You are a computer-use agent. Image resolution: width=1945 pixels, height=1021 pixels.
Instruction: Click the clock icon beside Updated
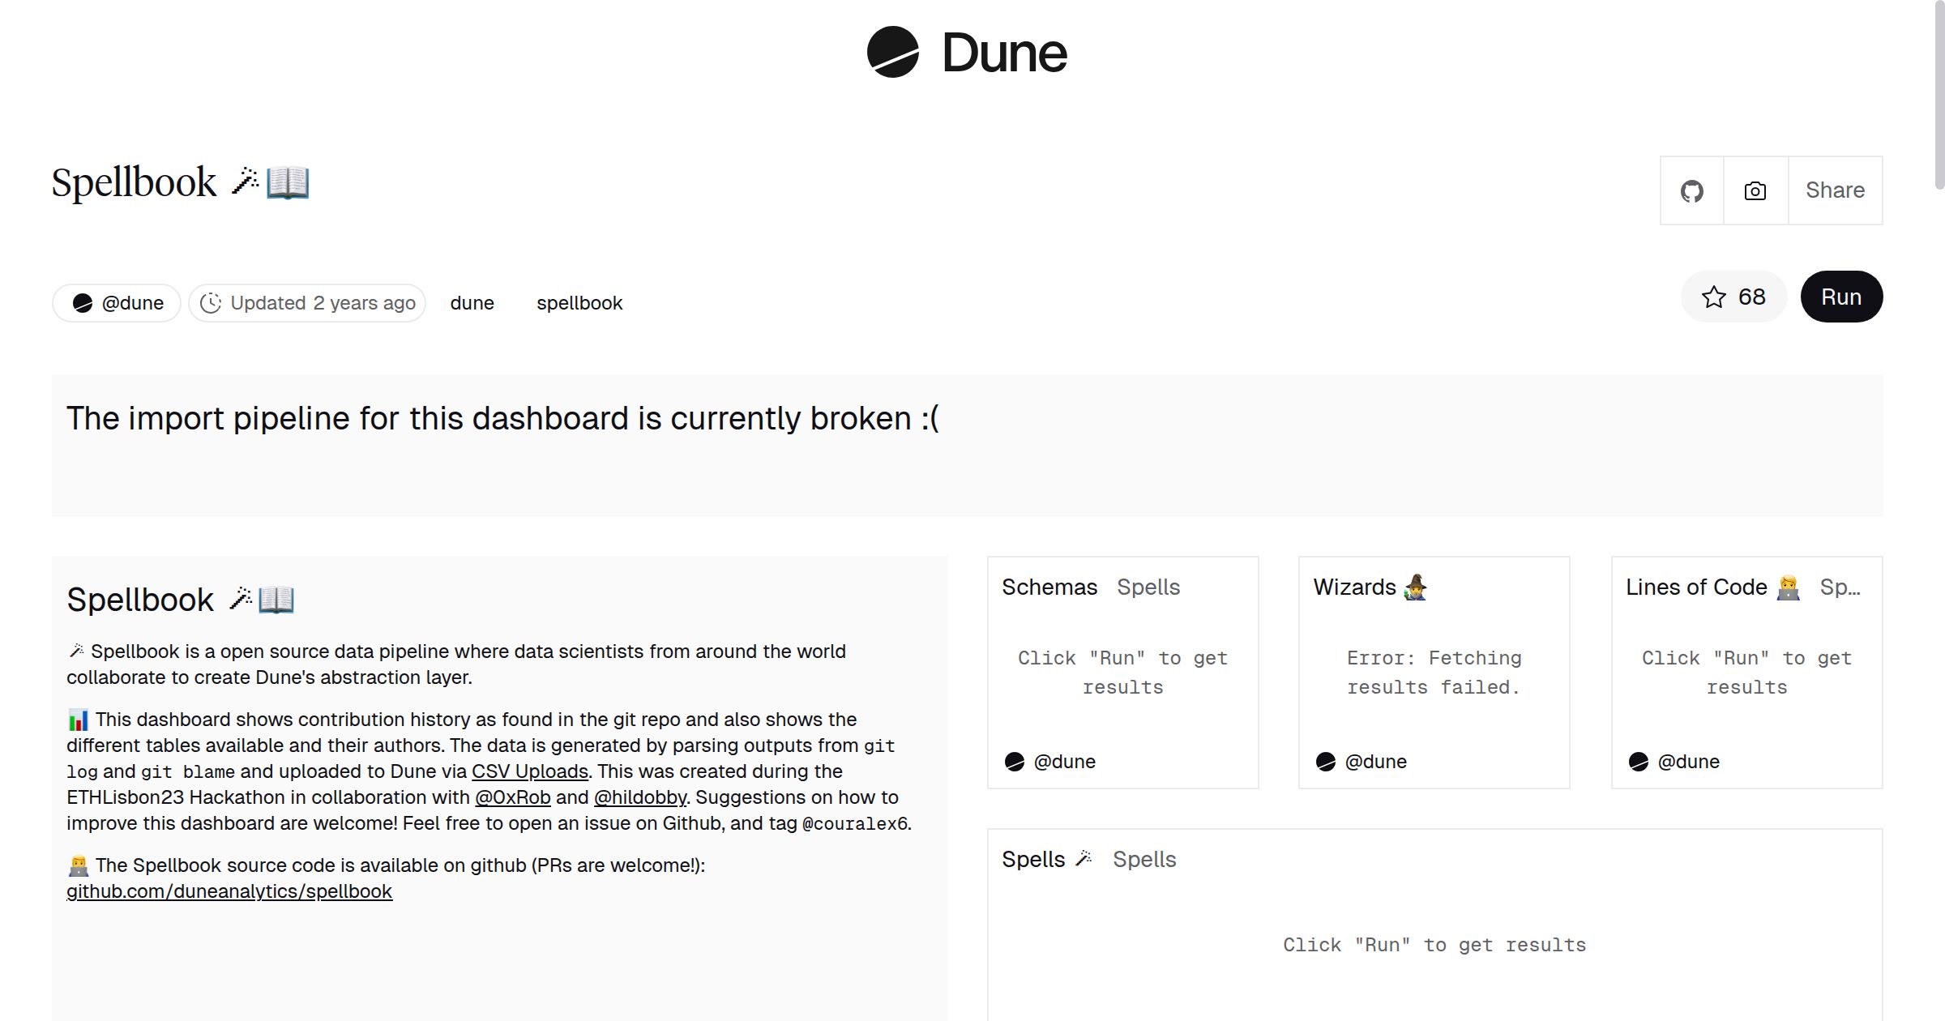tap(211, 303)
